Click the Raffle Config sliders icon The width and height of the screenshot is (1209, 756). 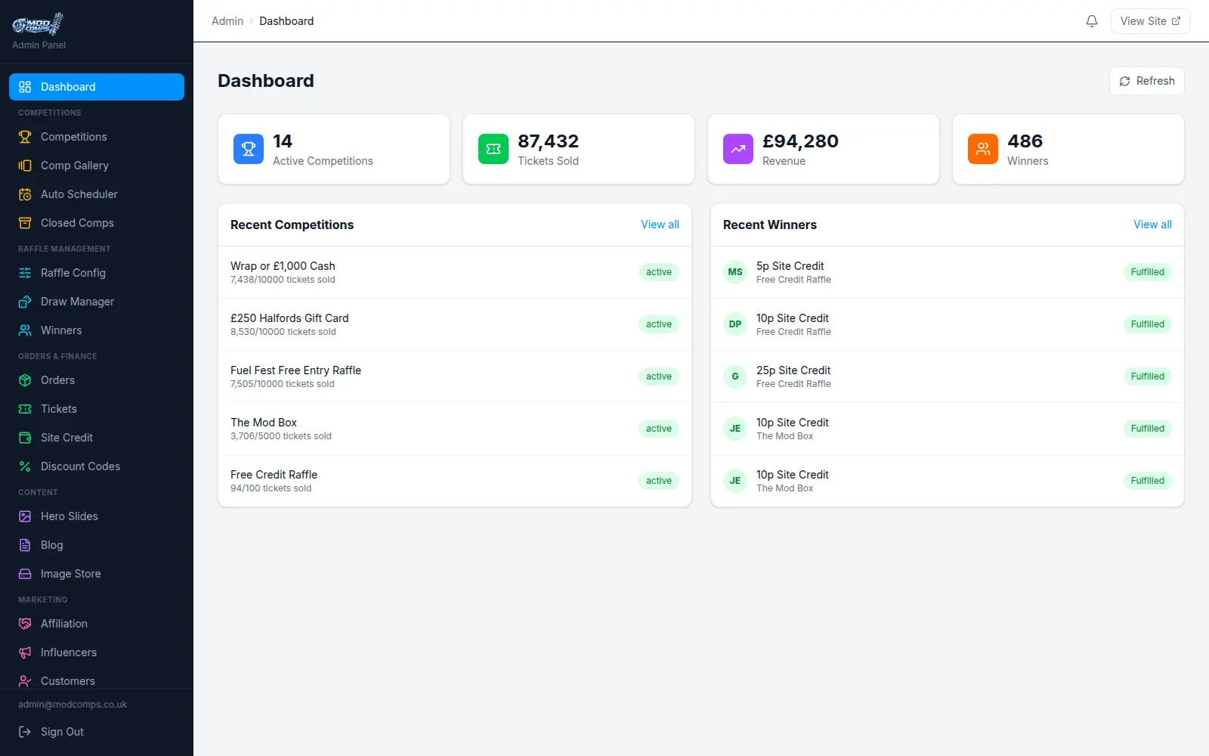click(x=25, y=273)
